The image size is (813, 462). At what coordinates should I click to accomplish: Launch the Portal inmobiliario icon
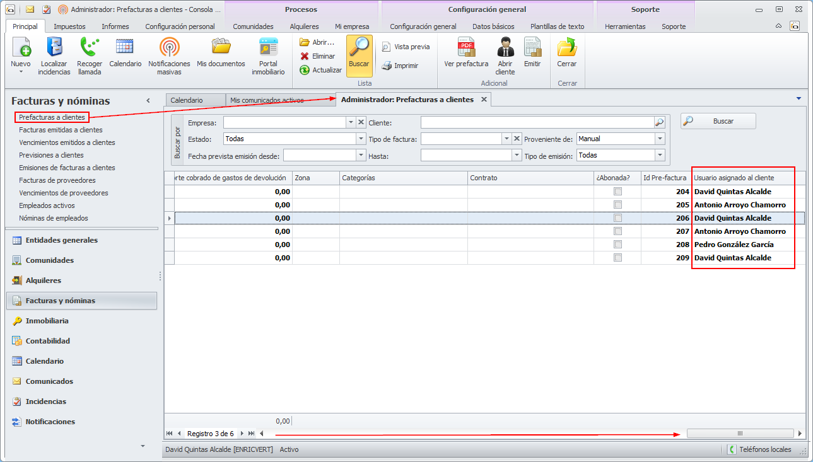(268, 49)
